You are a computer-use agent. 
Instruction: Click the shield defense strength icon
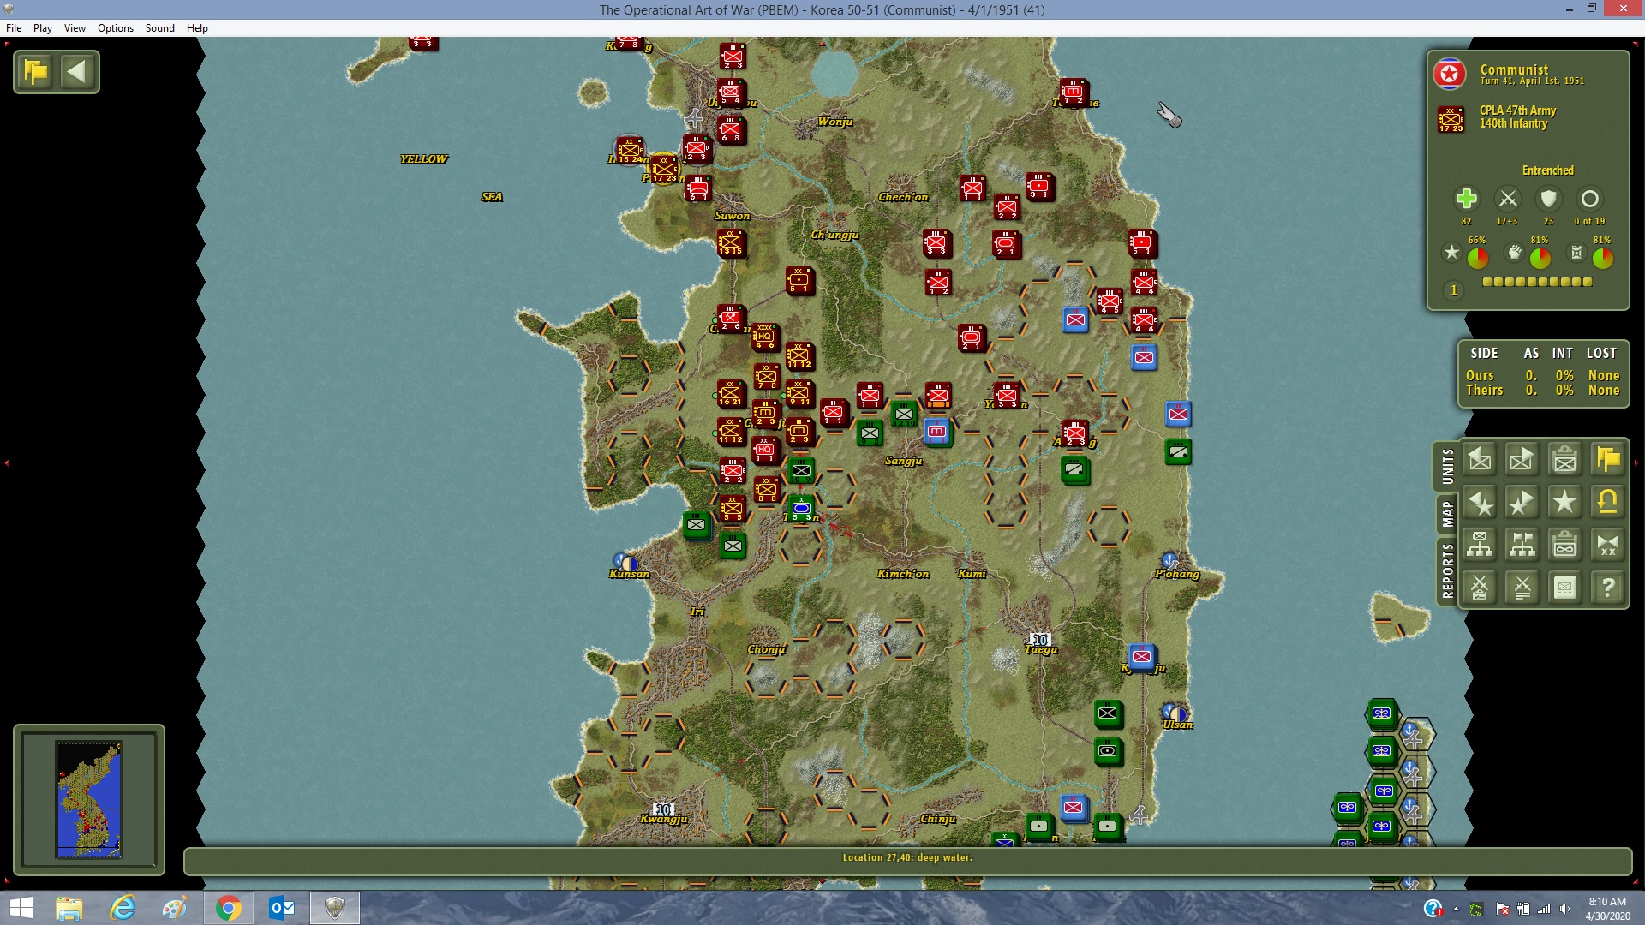pyautogui.click(x=1548, y=199)
